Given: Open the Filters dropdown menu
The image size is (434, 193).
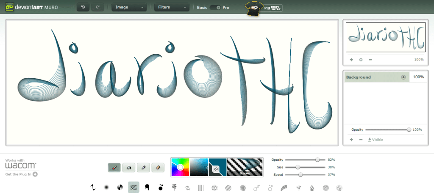Looking at the screenshot, I should pyautogui.click(x=172, y=7).
